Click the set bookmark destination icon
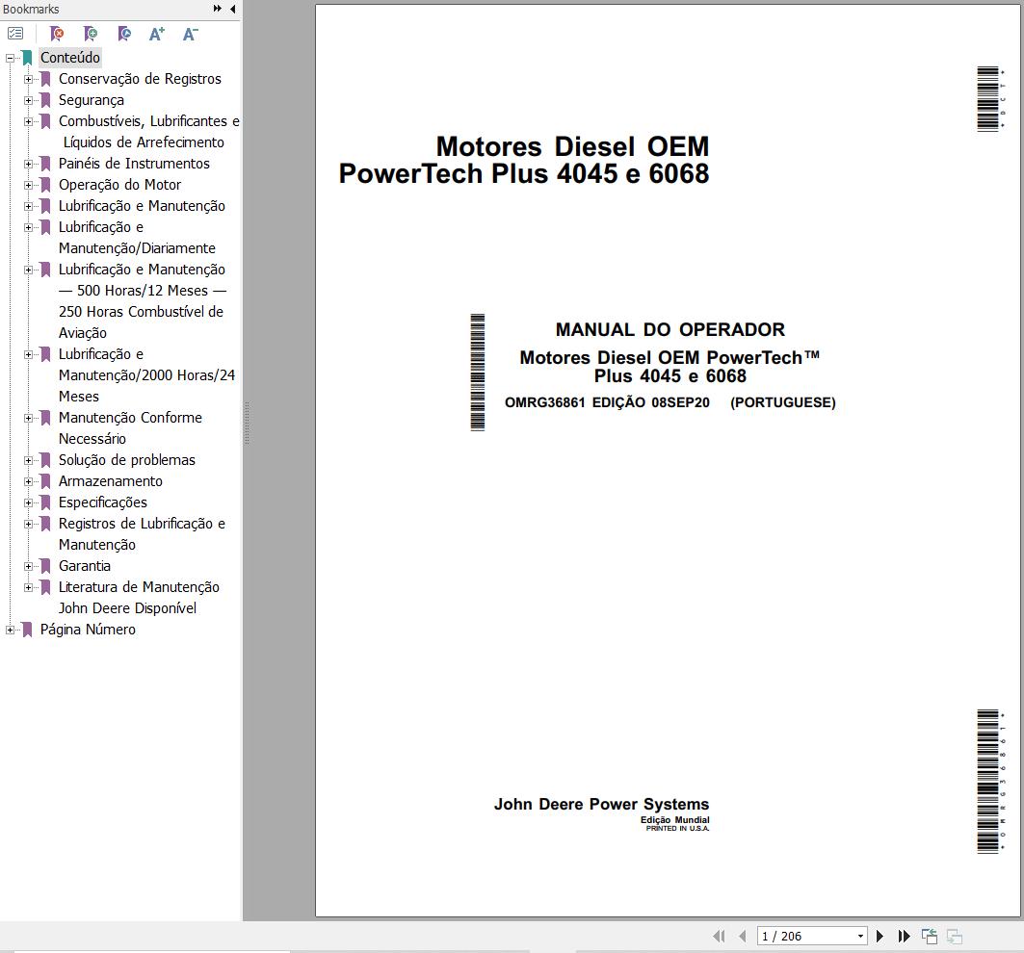Image resolution: width=1024 pixels, height=953 pixels. coord(124,34)
